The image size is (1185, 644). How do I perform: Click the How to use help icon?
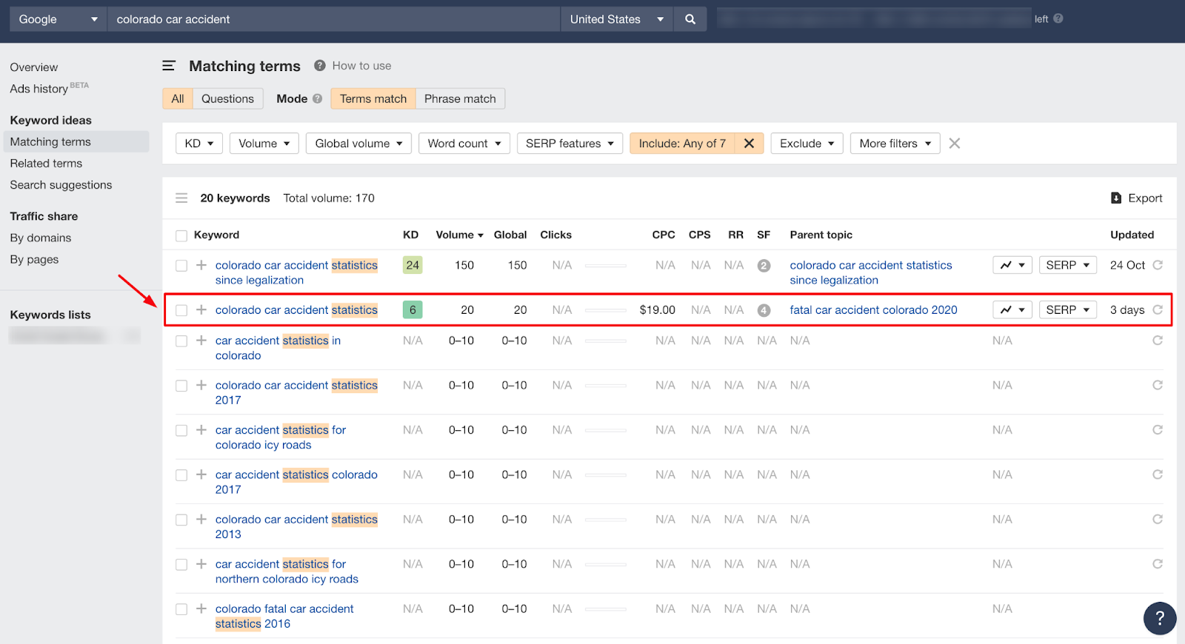(320, 65)
